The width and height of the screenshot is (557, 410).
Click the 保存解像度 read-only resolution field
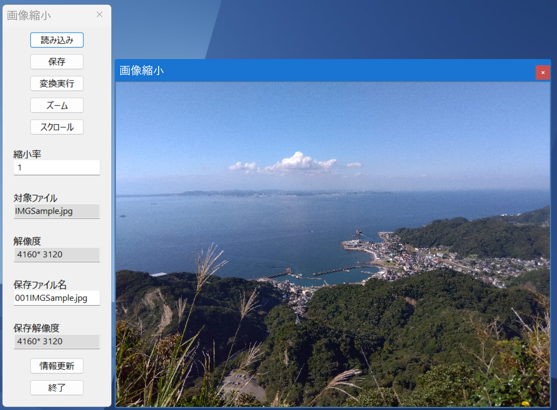[x=57, y=342]
